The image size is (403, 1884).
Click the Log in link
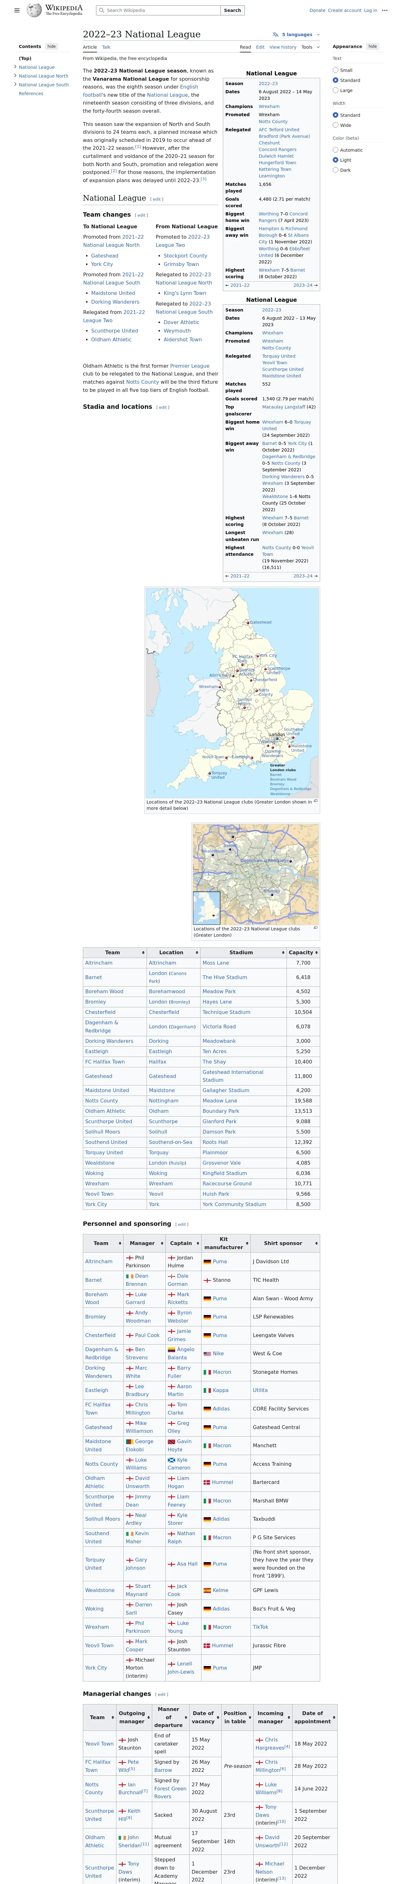pyautogui.click(x=371, y=10)
